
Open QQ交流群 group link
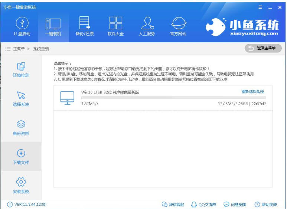click(203, 205)
